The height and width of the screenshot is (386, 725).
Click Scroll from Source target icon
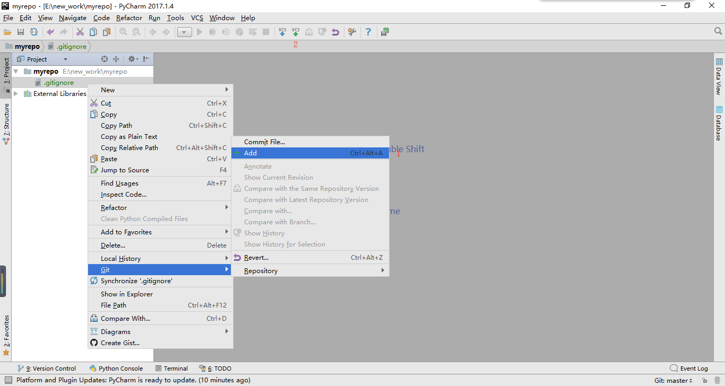click(105, 59)
